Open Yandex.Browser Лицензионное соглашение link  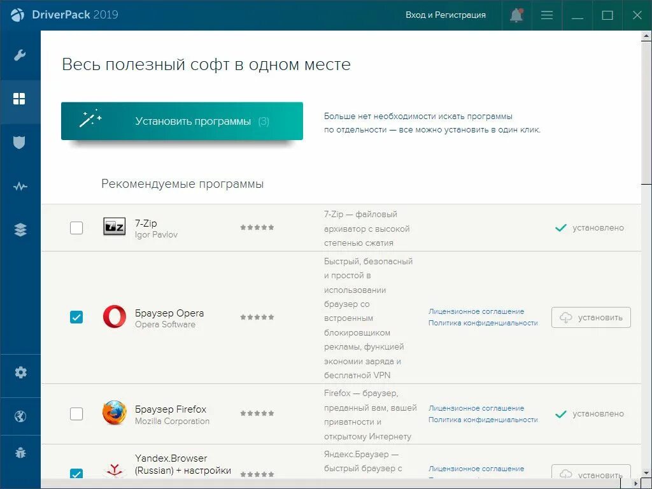pyautogui.click(x=476, y=468)
